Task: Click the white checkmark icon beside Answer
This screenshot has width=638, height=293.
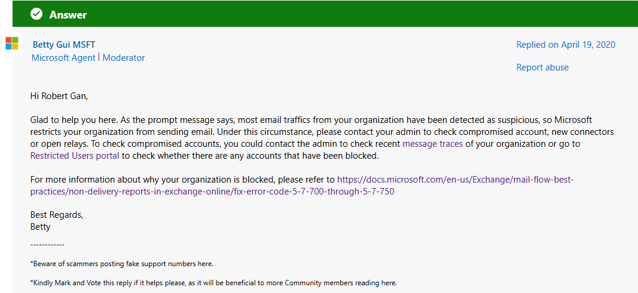Action: point(36,14)
